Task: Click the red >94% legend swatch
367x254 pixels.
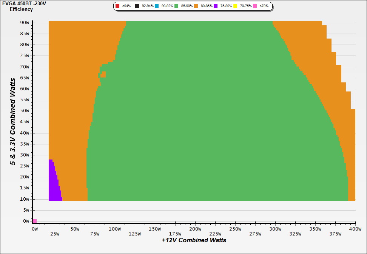Action: tap(117, 6)
